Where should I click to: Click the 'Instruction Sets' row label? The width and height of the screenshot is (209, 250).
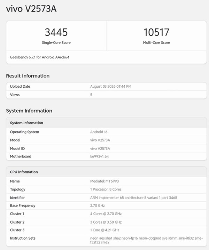point(23,238)
